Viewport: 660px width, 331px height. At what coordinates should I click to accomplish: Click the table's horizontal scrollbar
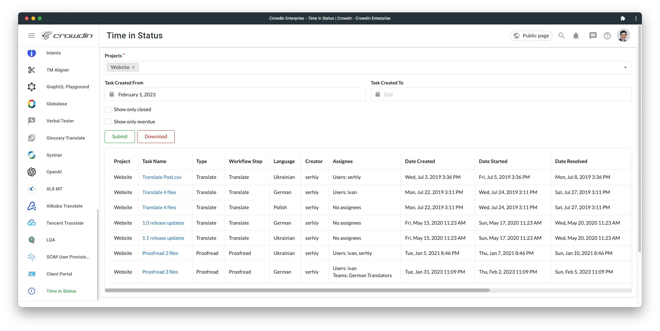[x=297, y=290]
